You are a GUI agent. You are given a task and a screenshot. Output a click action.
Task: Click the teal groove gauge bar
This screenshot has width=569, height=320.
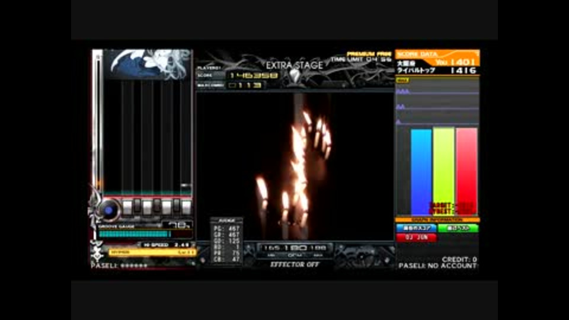(135, 235)
